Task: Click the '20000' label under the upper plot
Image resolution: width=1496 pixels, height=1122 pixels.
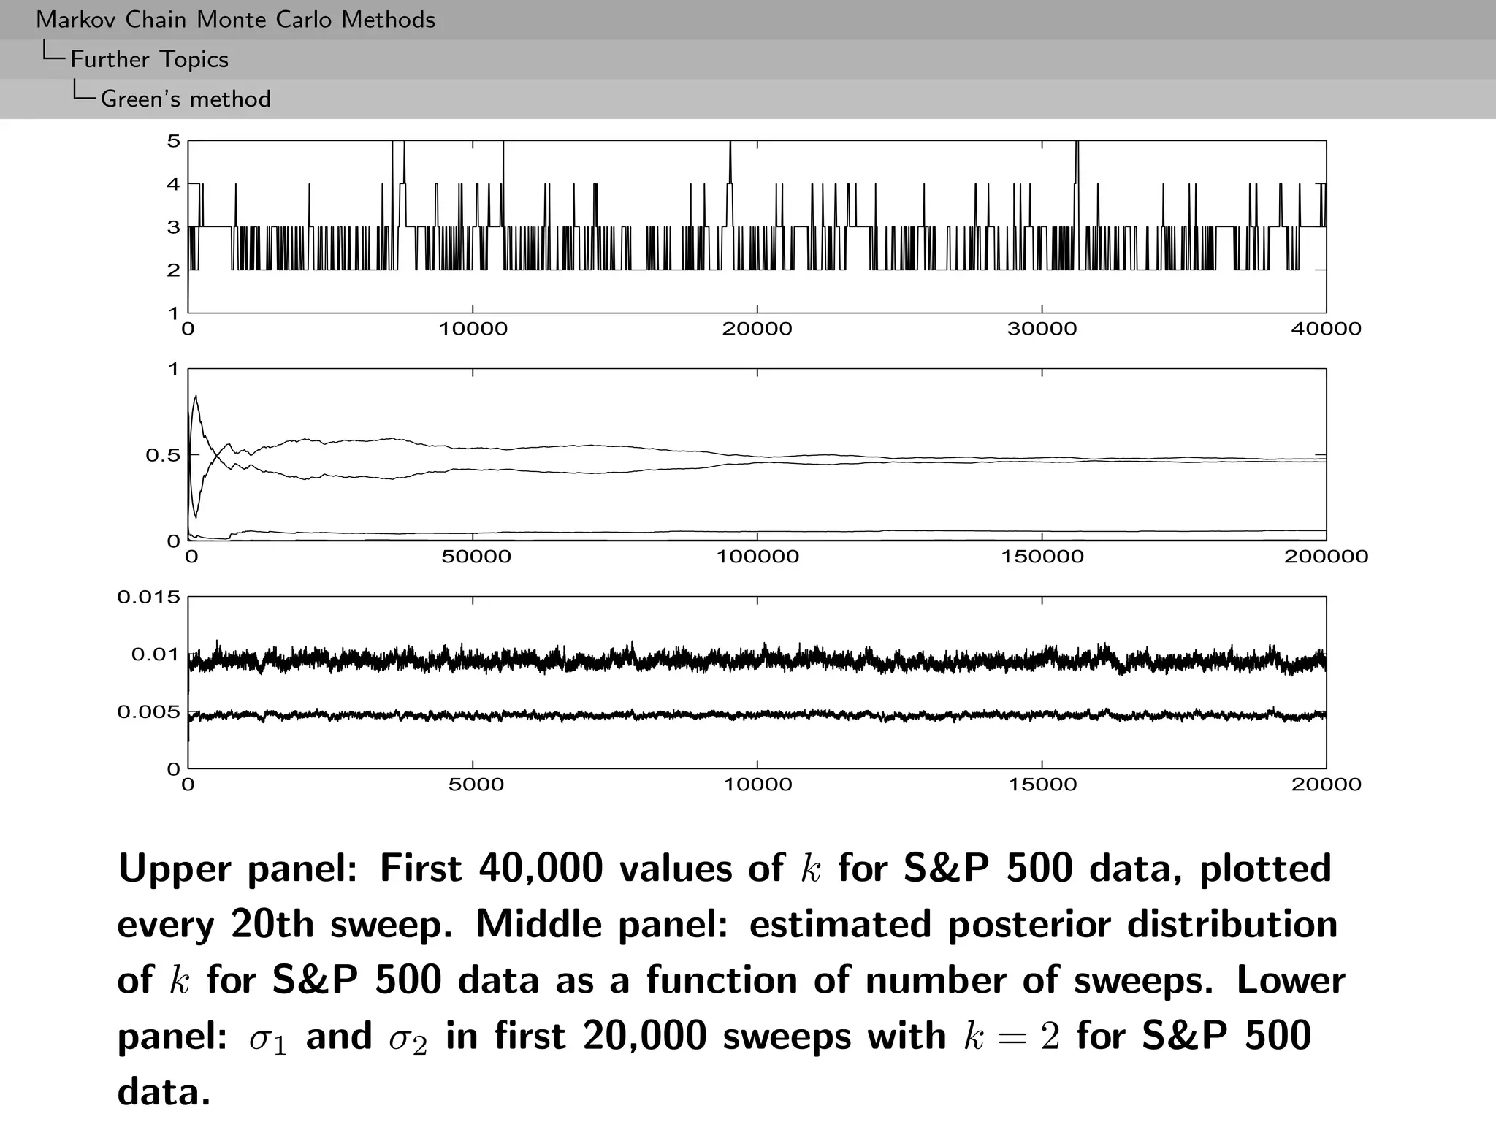Action: tap(757, 329)
